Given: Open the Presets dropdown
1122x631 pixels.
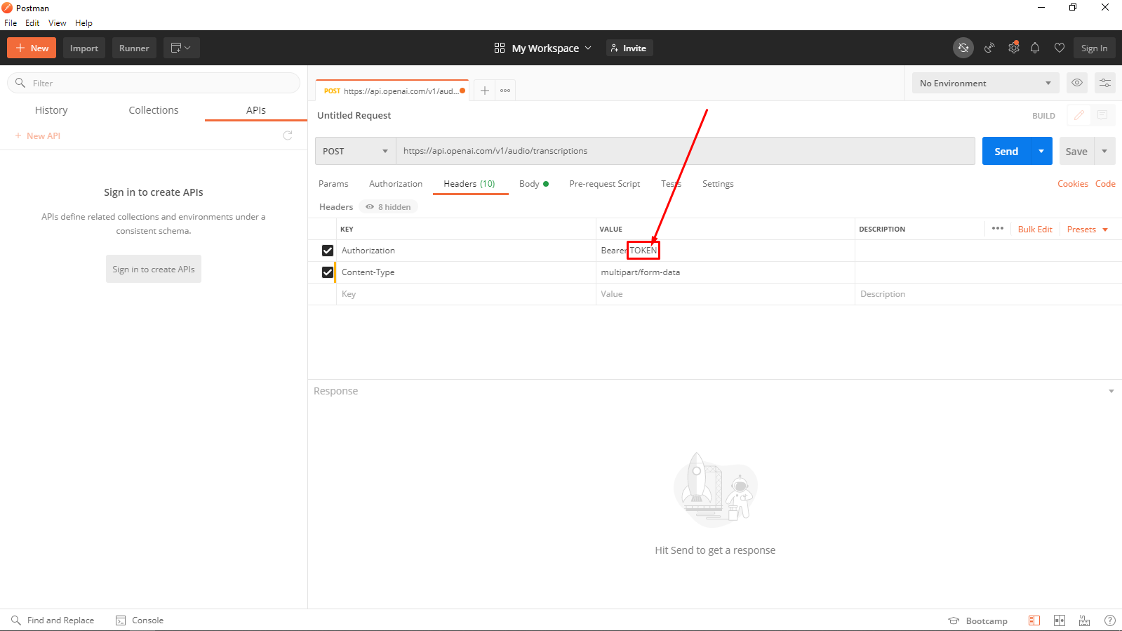Looking at the screenshot, I should (x=1087, y=230).
